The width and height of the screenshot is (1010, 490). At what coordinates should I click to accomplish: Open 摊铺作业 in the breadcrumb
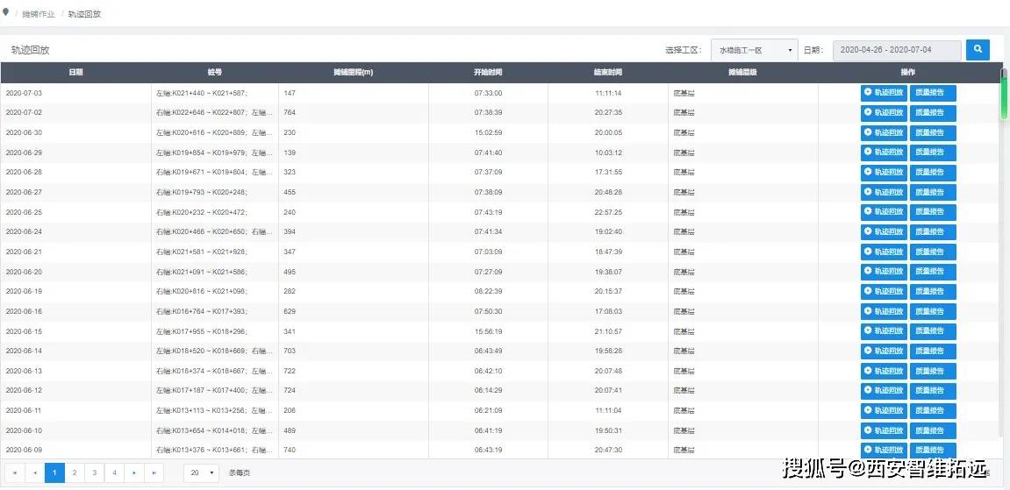(x=38, y=14)
